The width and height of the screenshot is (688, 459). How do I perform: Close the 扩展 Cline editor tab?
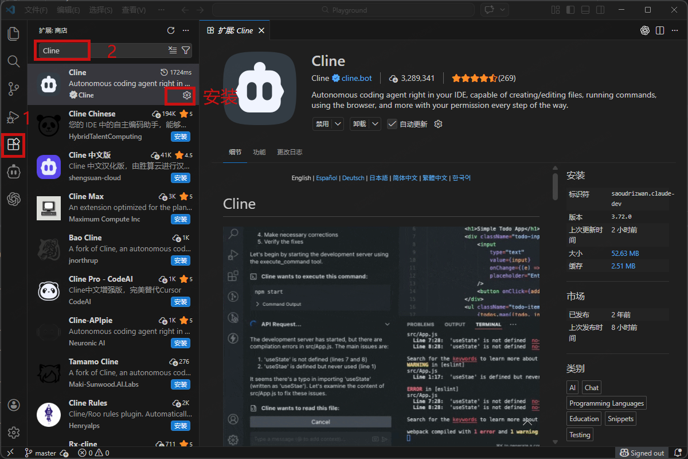[261, 30]
